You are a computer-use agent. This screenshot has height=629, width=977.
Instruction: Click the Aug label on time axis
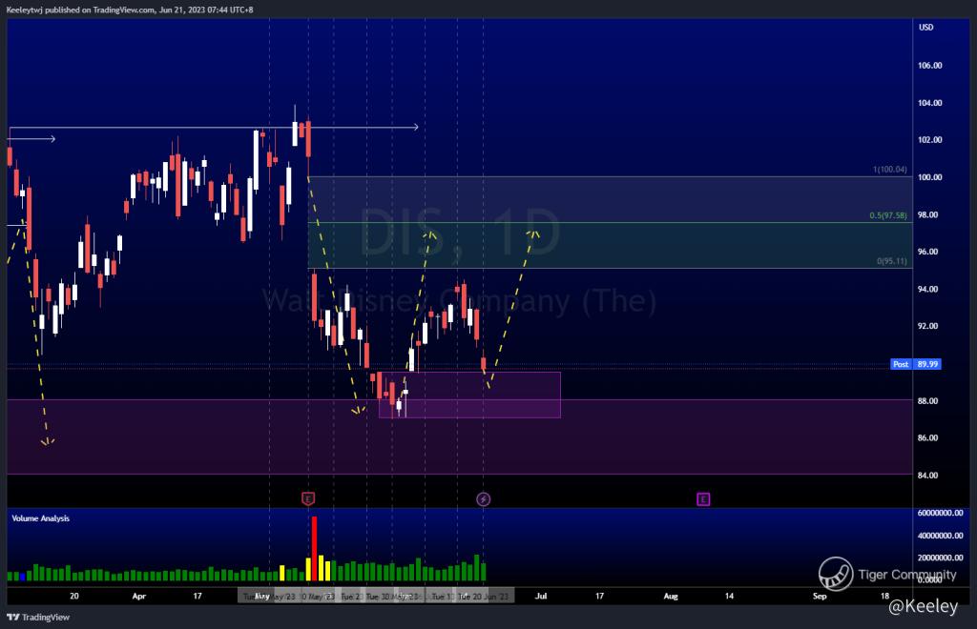671,596
